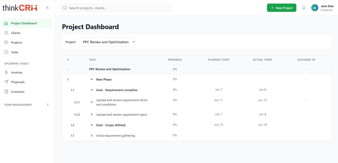Expand Upload and review requirement specs task
This screenshot has height=163, width=338.
[x=91, y=114]
